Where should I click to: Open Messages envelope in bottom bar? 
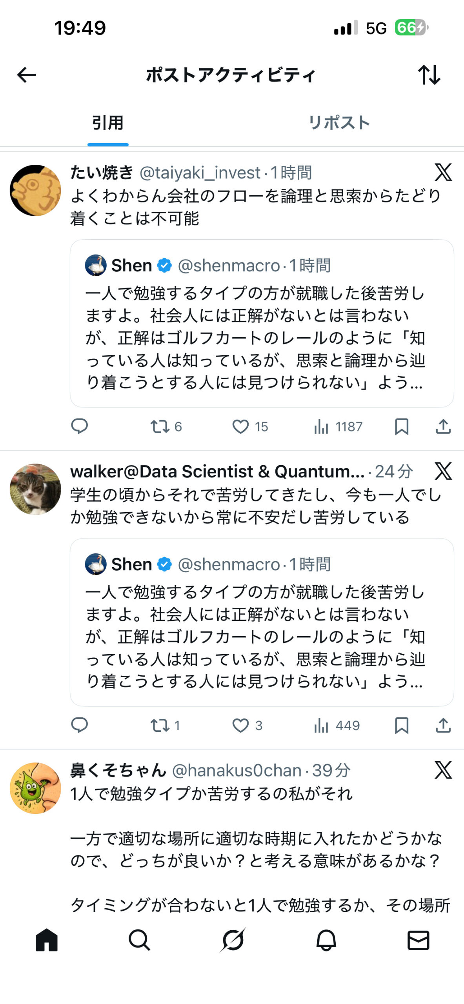pyautogui.click(x=419, y=940)
